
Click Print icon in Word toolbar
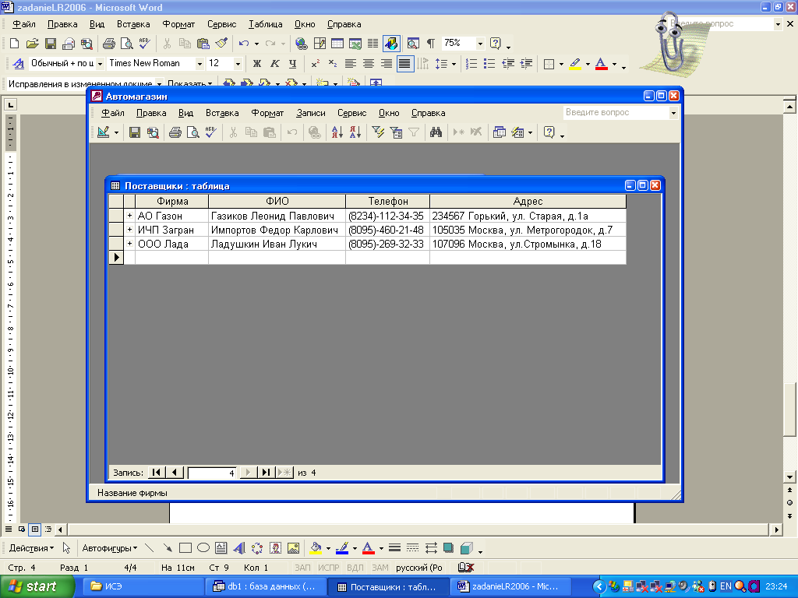click(108, 44)
